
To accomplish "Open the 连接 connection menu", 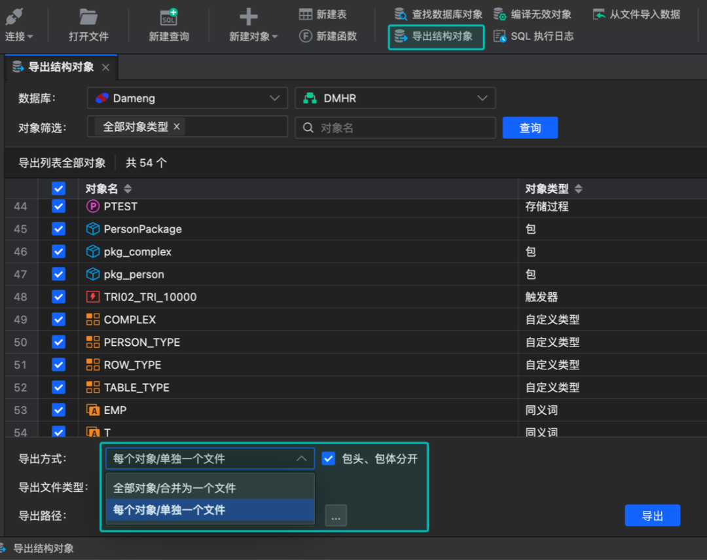I will click(19, 26).
